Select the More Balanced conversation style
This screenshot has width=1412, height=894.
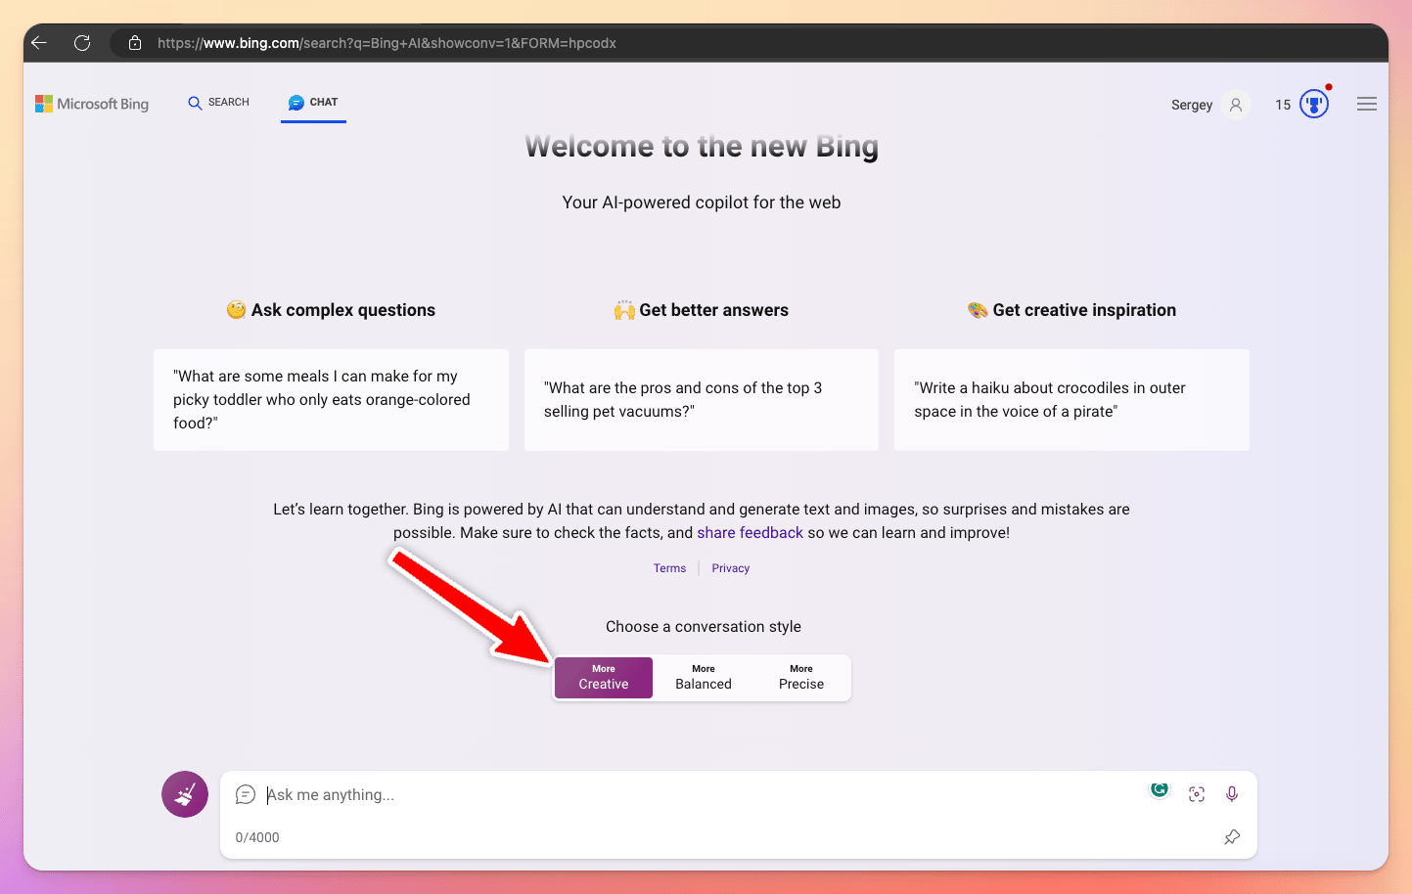coord(704,678)
